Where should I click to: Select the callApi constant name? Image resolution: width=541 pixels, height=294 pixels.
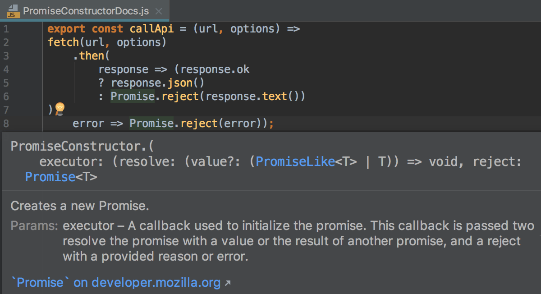coord(151,28)
